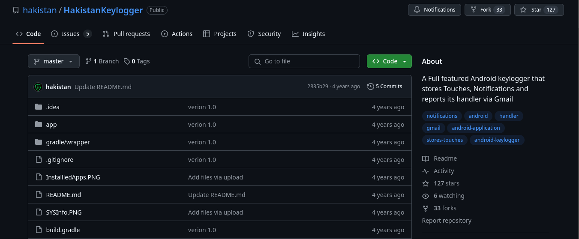Click the folder icon of app row
Screen dimensions: 579x239
(x=39, y=125)
